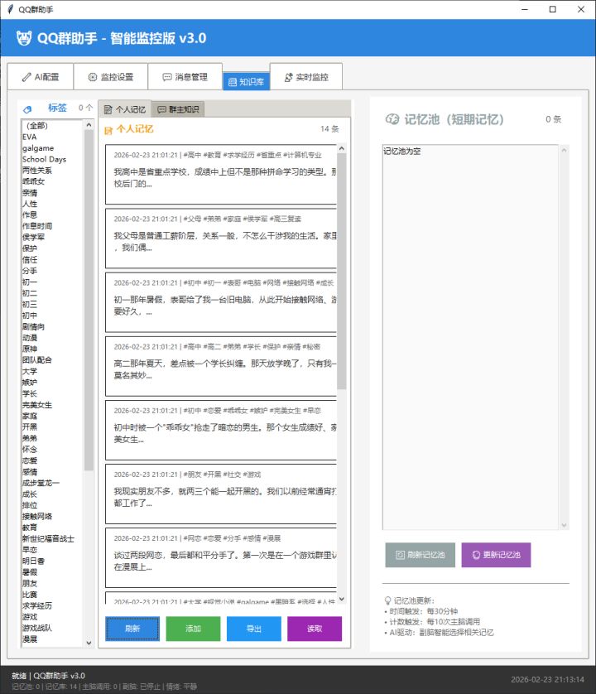This screenshot has height=694, width=596.
Task: Click the database icon on 知识库 tab
Action: (x=233, y=82)
